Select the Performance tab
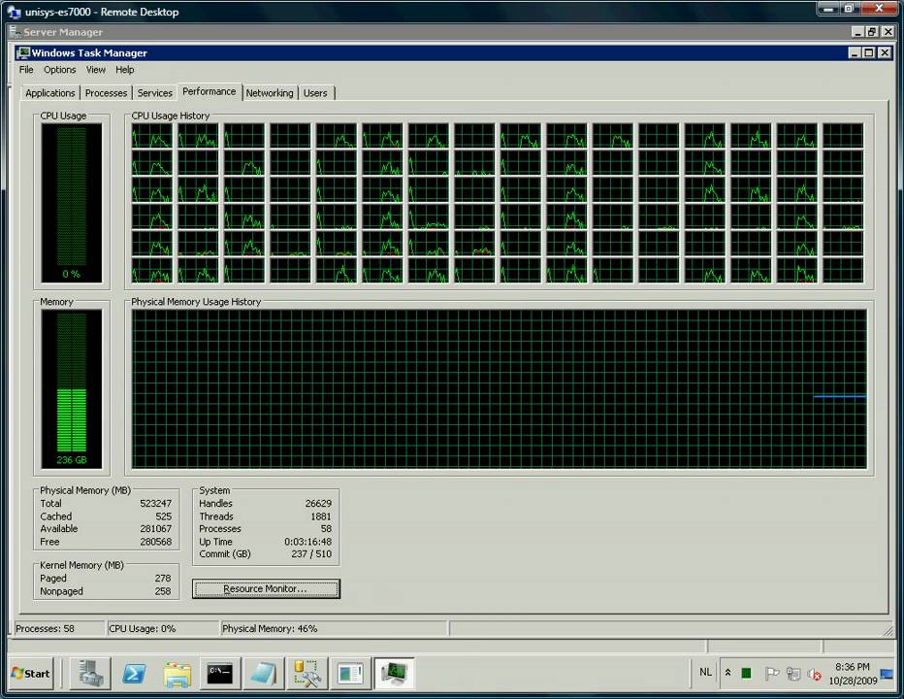The image size is (904, 699). pos(210,91)
